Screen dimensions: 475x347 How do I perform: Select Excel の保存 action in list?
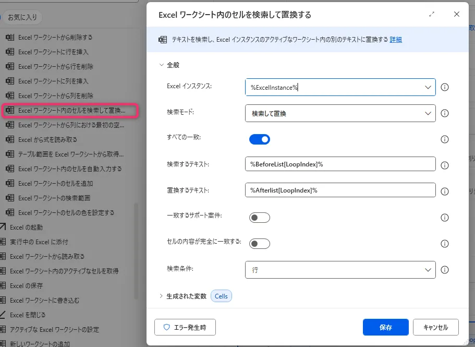(26, 286)
